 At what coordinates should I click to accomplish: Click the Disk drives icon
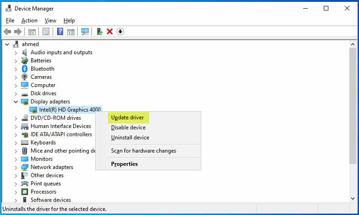(x=25, y=94)
